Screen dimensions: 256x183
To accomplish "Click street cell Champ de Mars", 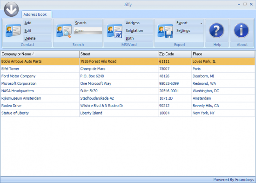I will coord(119,69).
